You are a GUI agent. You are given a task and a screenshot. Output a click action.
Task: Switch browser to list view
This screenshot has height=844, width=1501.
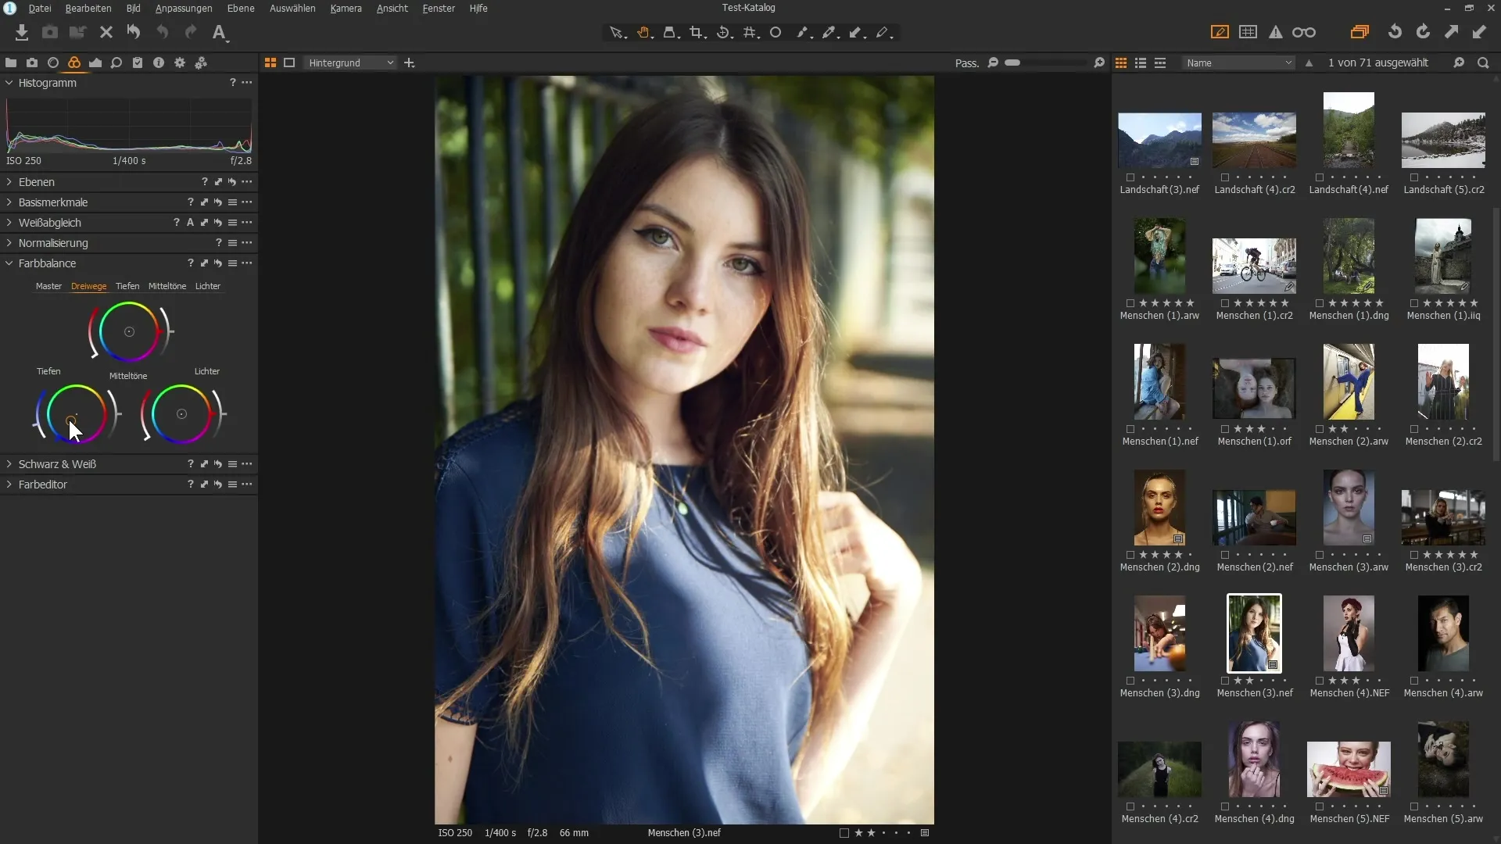coord(1141,63)
